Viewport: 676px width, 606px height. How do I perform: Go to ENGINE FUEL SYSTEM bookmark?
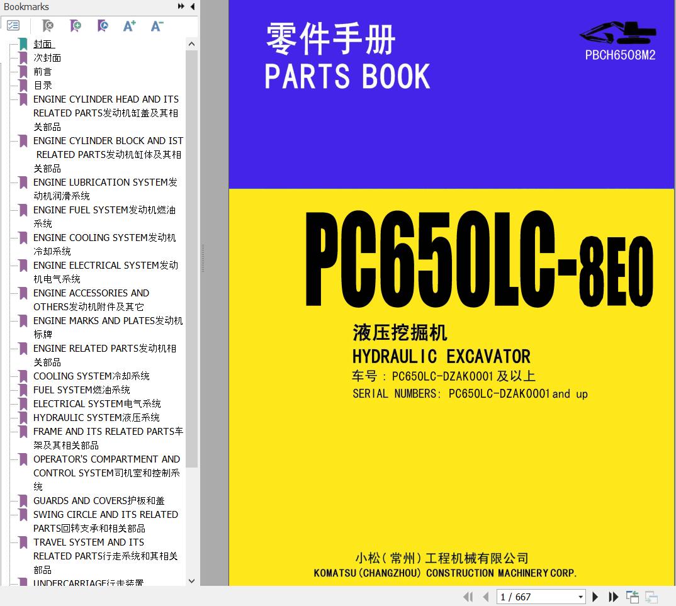point(104,216)
